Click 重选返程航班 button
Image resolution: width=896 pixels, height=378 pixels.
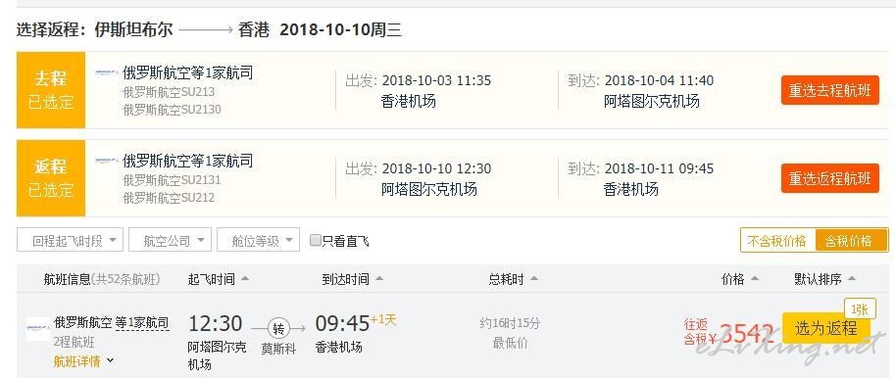(829, 178)
